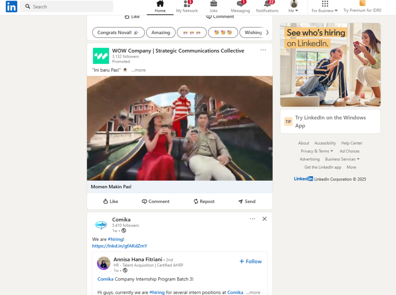
Task: Expand the For Business menu
Action: tap(324, 7)
